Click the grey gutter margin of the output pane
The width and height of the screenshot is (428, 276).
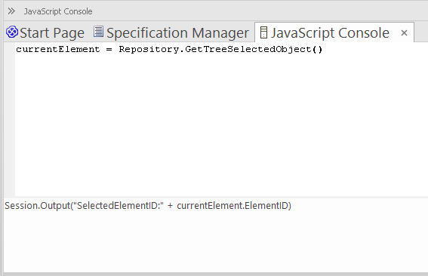[x=9, y=119]
